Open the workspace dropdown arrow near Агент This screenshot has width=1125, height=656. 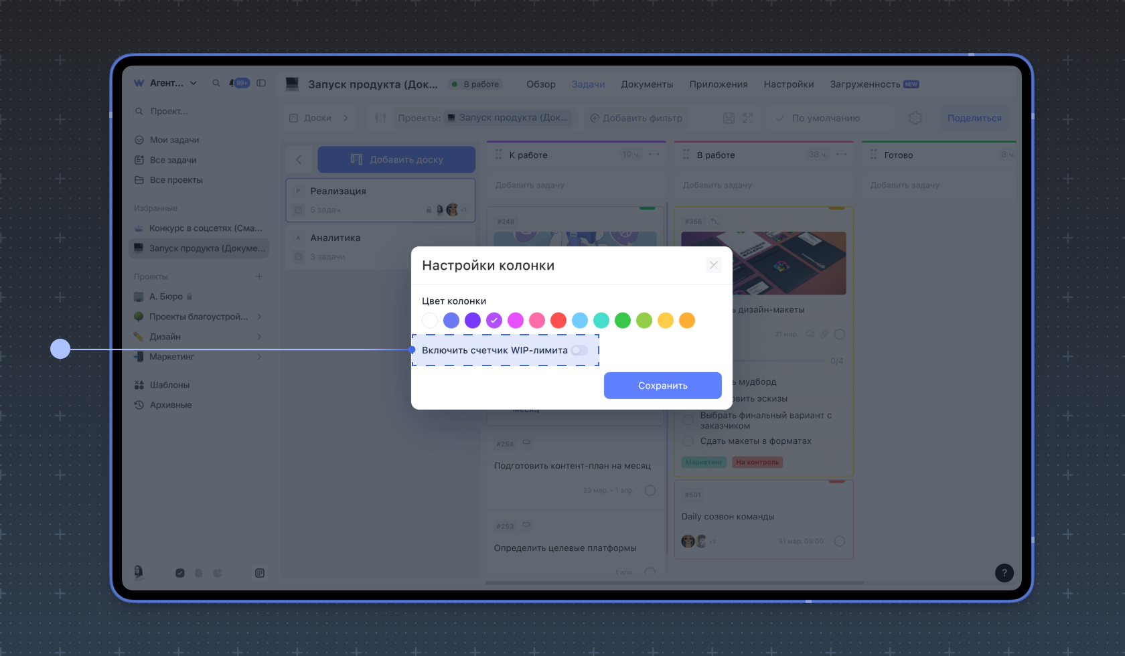[x=194, y=83]
